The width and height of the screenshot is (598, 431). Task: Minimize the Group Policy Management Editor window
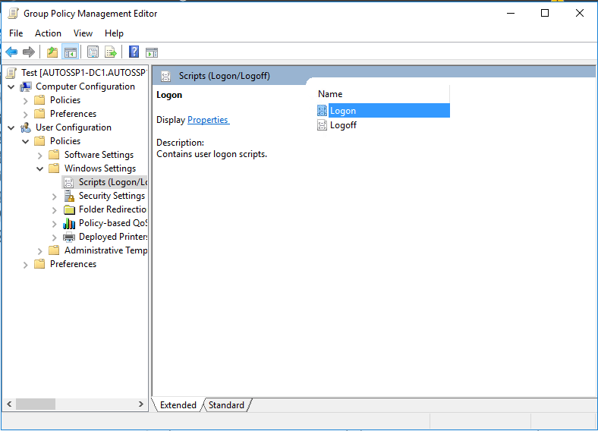click(x=511, y=13)
